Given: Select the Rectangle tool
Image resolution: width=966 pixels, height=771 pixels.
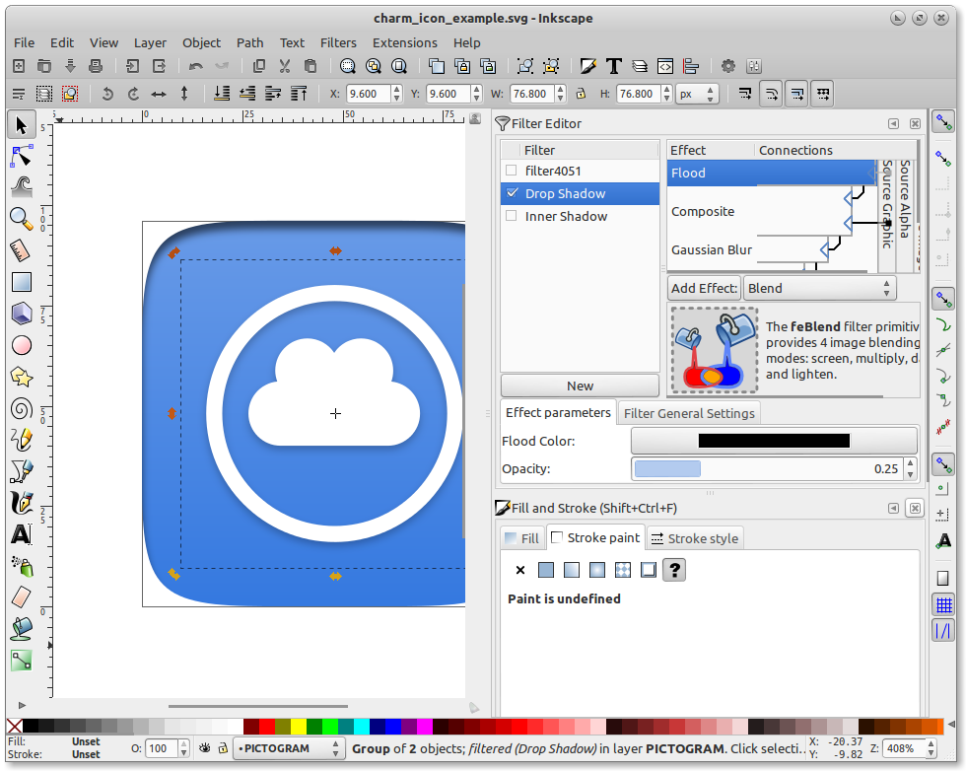Looking at the screenshot, I should [21, 282].
